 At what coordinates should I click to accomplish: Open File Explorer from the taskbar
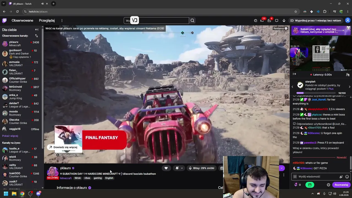tap(14, 194)
